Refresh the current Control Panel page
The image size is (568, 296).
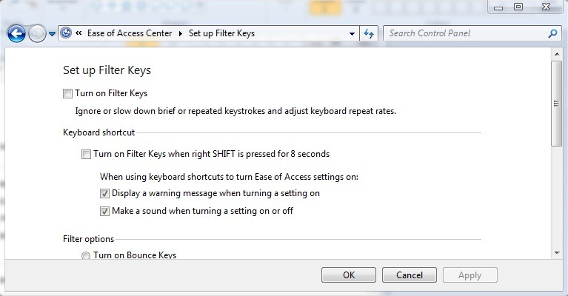click(370, 33)
